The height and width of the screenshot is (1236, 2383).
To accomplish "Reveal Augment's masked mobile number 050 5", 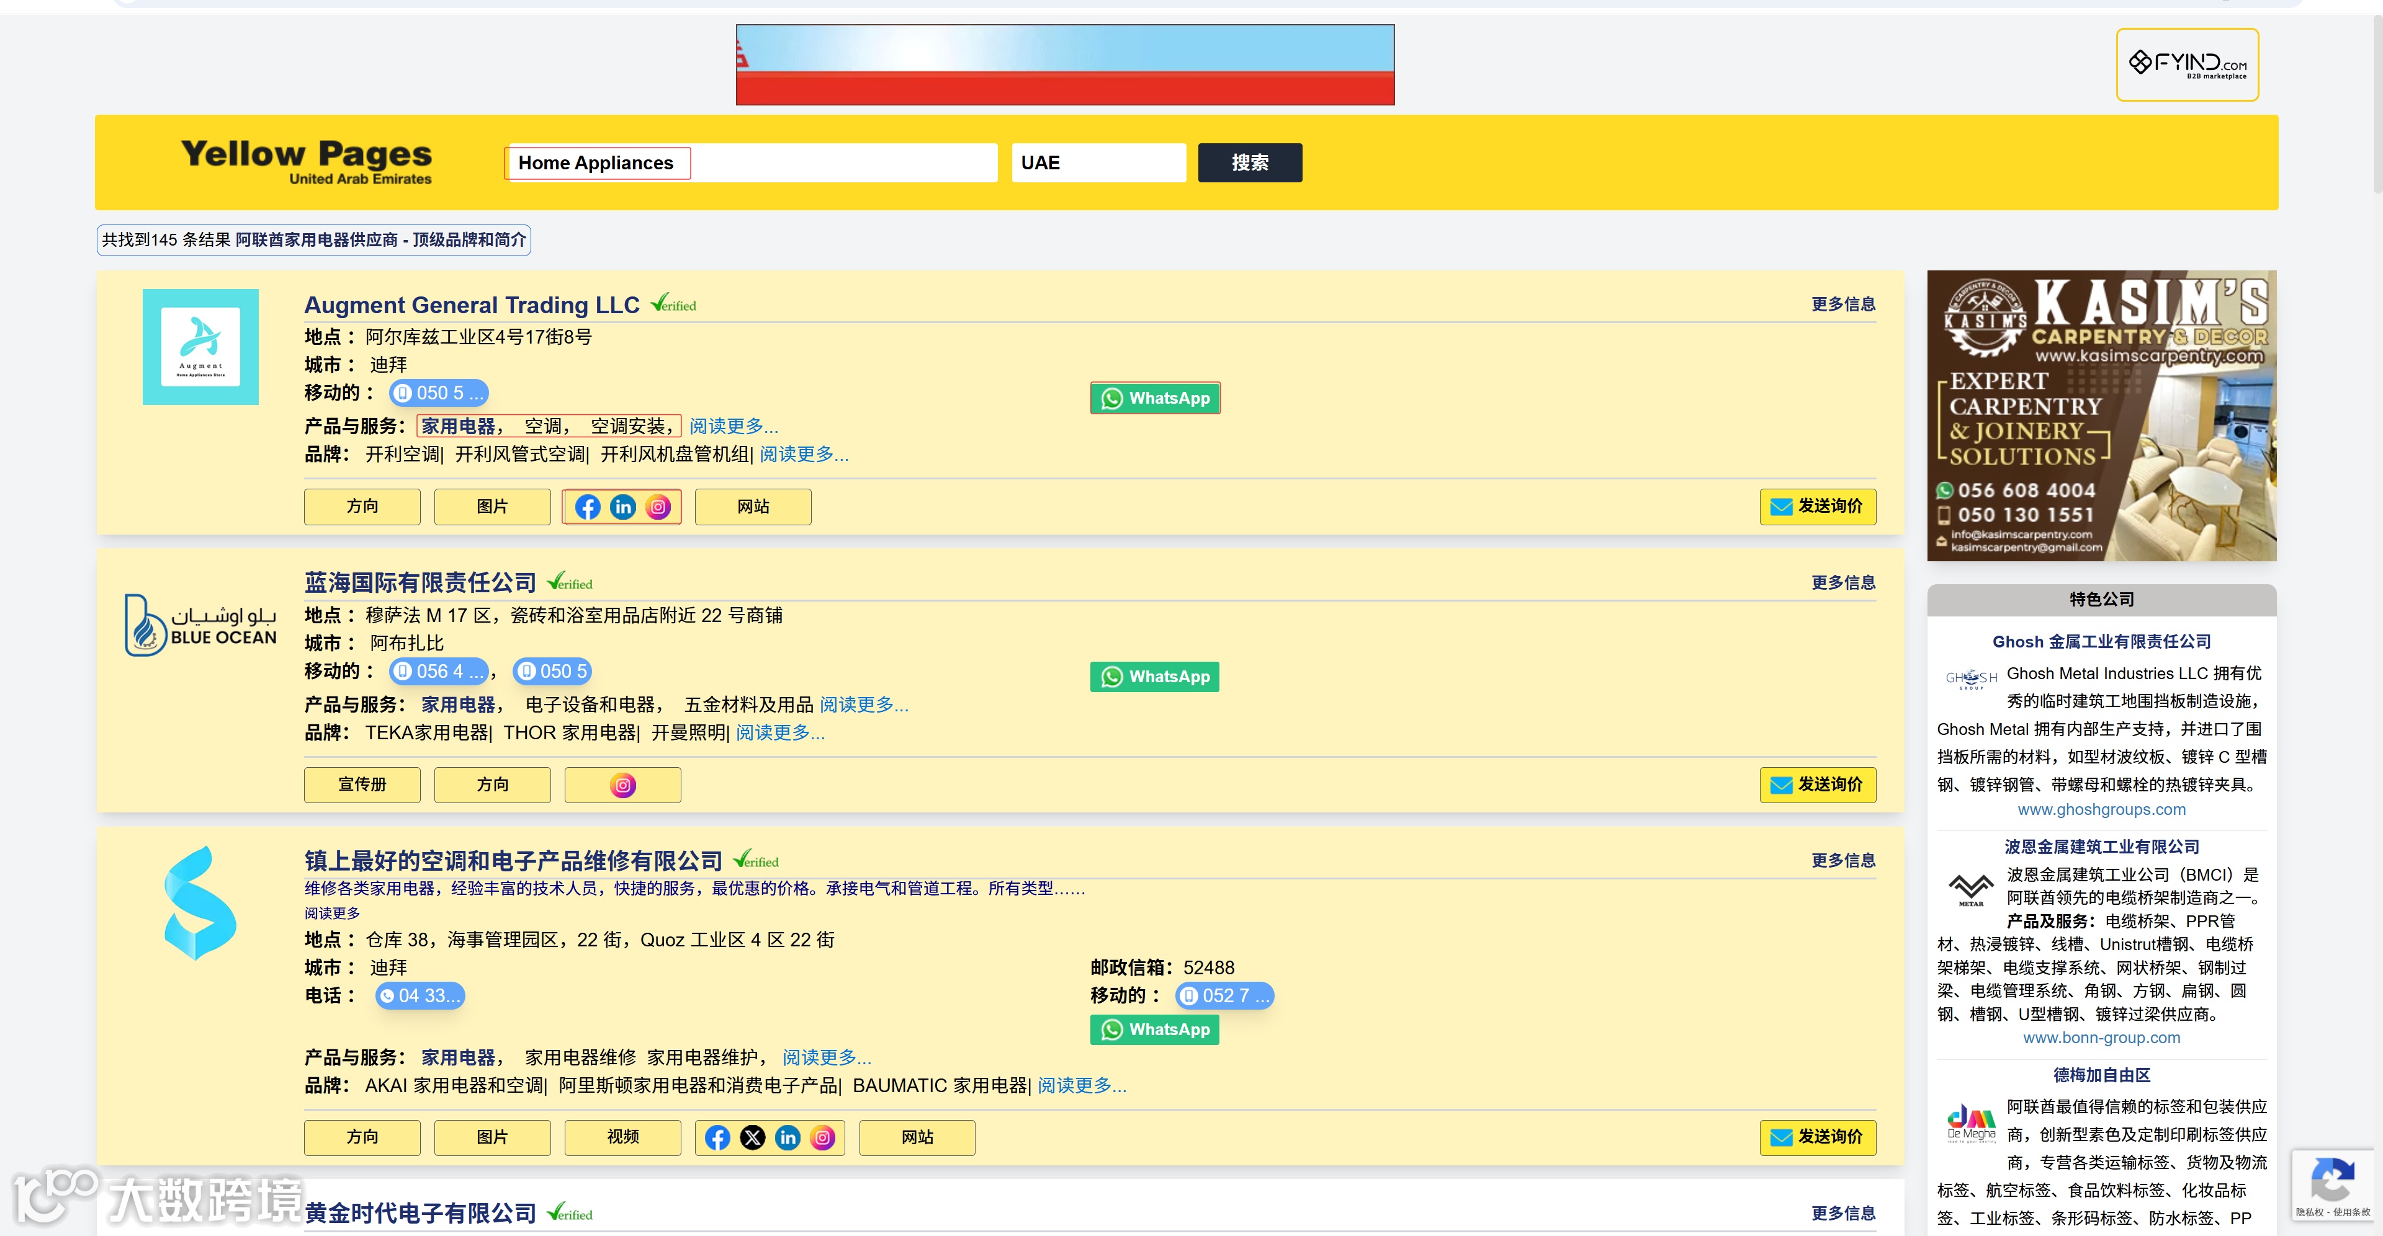I will click(439, 393).
